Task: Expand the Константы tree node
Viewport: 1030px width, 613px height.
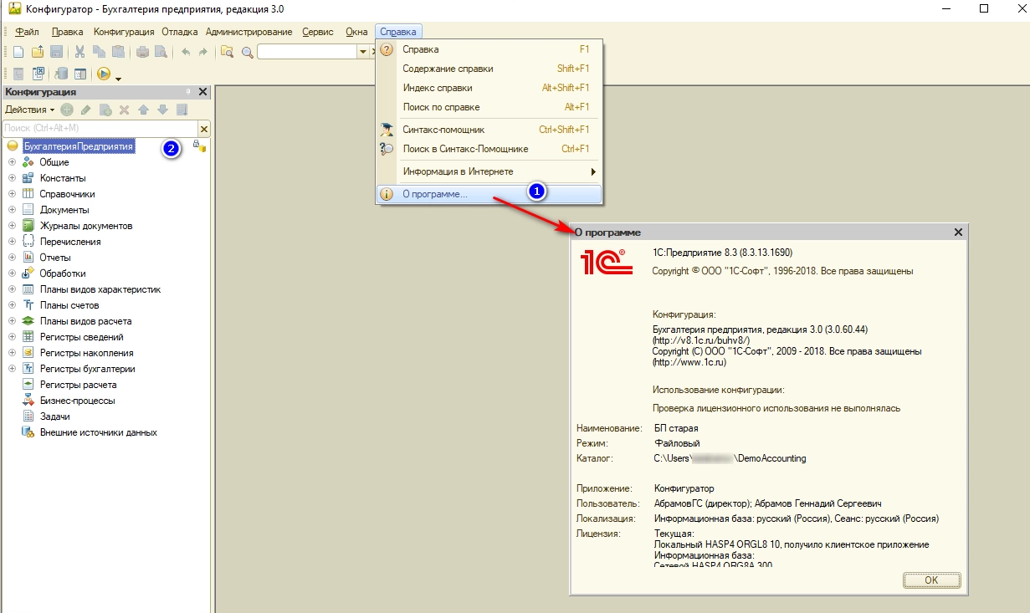Action: [13, 178]
